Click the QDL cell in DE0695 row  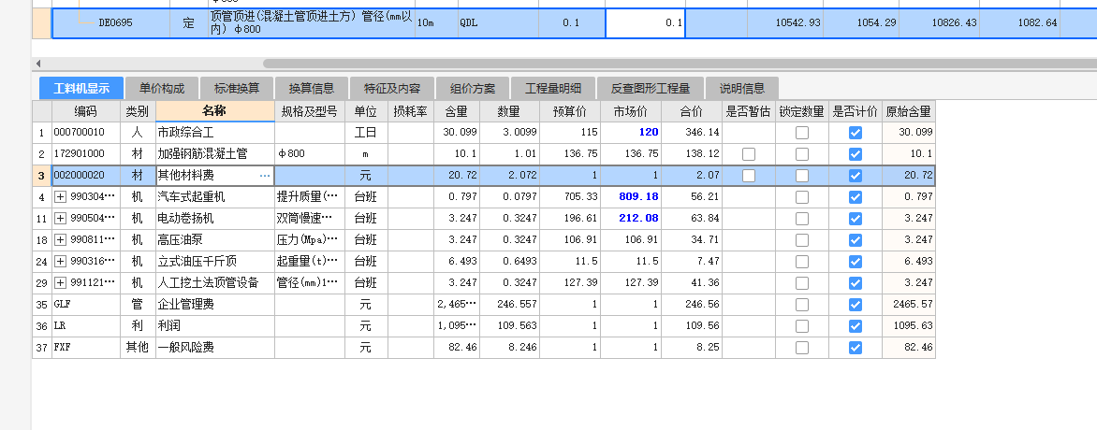point(498,23)
